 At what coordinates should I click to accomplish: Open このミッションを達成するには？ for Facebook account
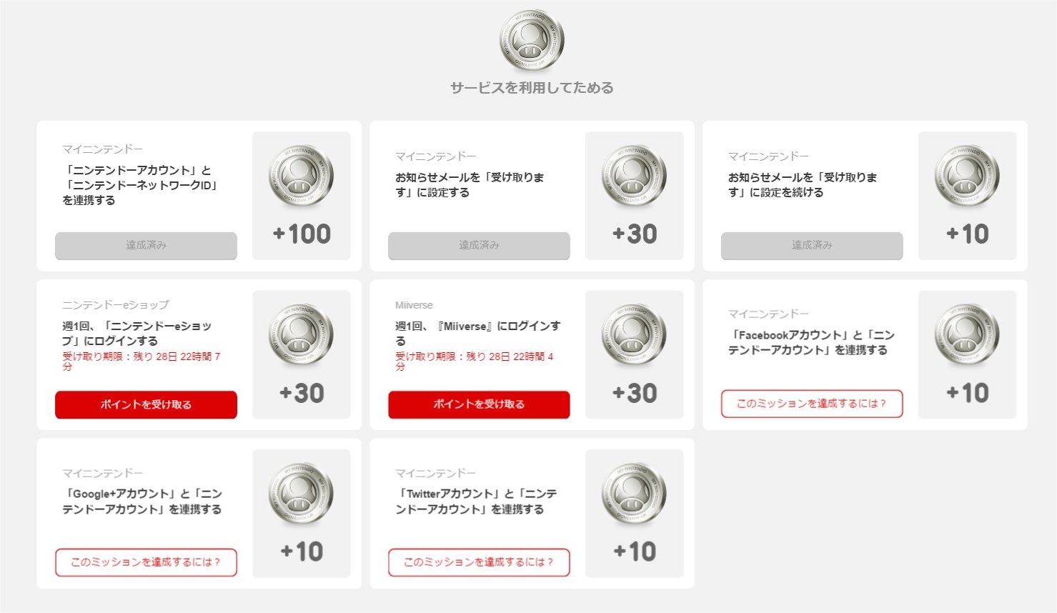coord(811,404)
